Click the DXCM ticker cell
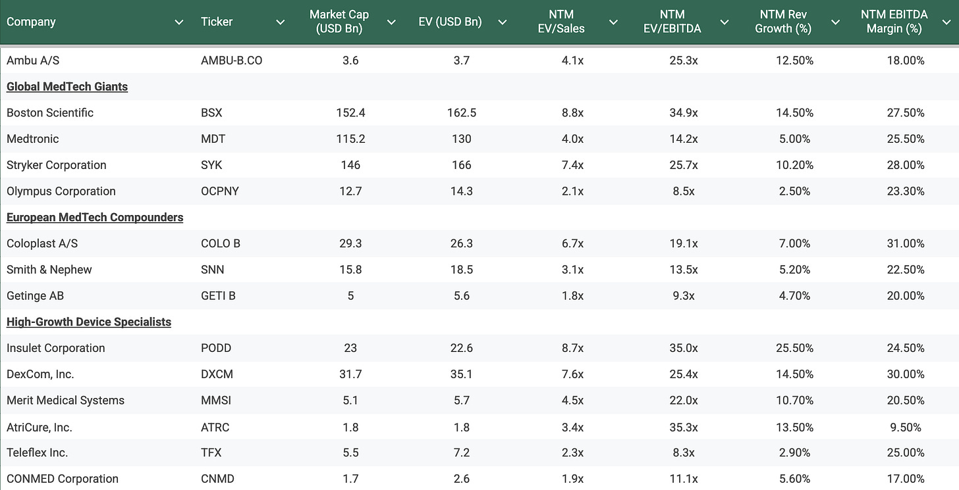Image resolution: width=959 pixels, height=490 pixels. click(x=217, y=374)
